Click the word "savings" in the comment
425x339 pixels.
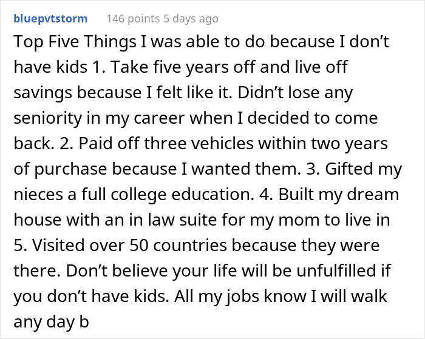(42, 94)
